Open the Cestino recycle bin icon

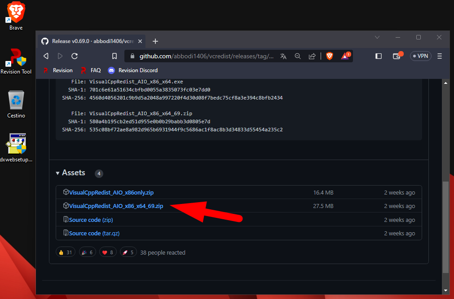[x=16, y=104]
